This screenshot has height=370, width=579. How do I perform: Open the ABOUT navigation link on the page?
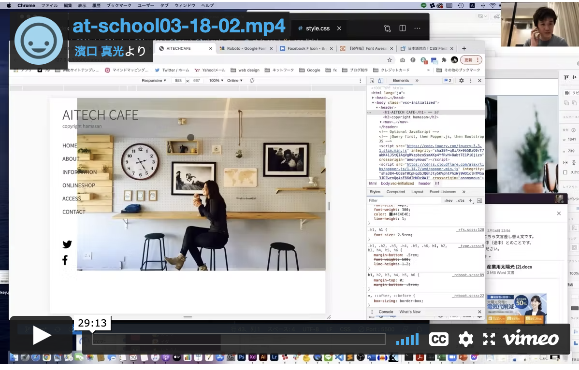[x=71, y=159]
